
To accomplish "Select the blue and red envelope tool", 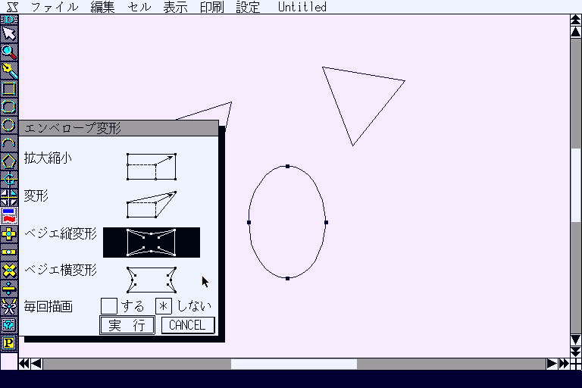I will (x=9, y=216).
